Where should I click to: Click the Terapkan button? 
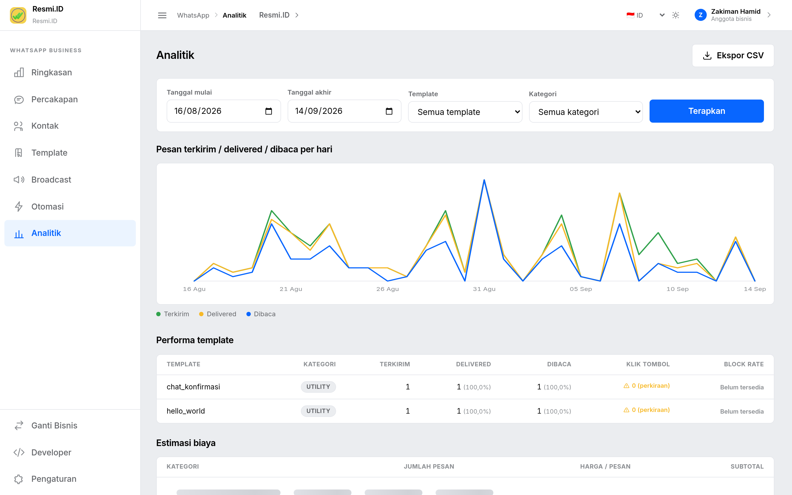point(706,111)
